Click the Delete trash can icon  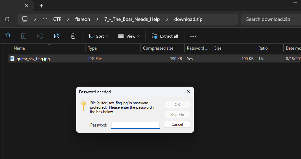tap(73, 36)
